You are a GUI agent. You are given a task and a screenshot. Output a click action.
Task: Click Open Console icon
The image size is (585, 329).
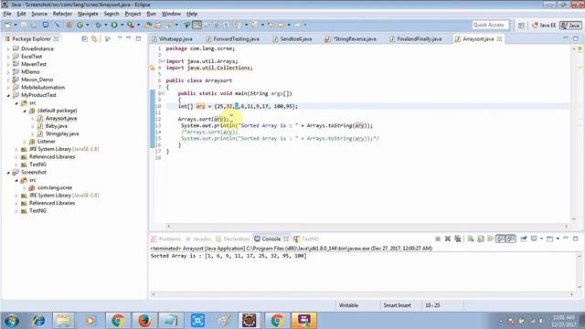tap(549, 239)
